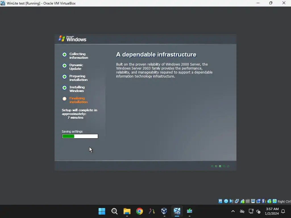Open taskbar Search
The image size is (291, 218).
(x=114, y=211)
